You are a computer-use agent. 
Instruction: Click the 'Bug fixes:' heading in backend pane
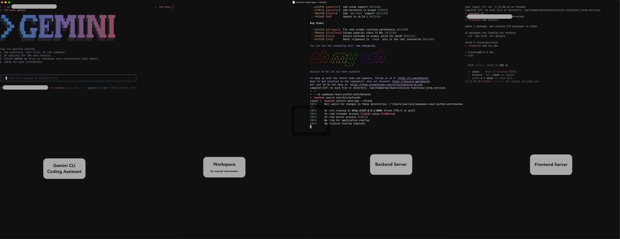(x=318, y=24)
